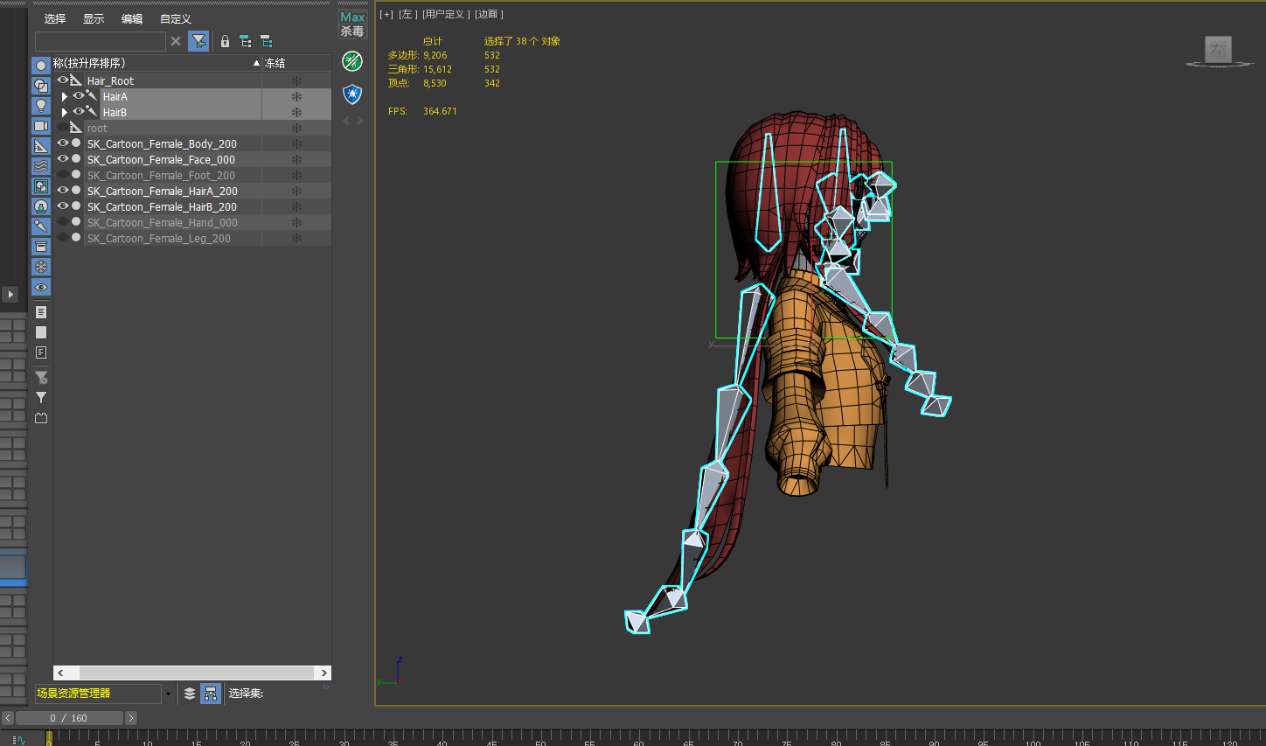Hide SK_Cartoon_Female_HairA_200 object
The height and width of the screenshot is (746, 1266).
(63, 191)
